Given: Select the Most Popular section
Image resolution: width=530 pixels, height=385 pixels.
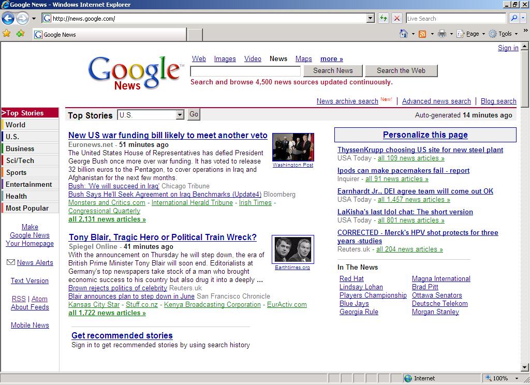Looking at the screenshot, I should point(30,208).
